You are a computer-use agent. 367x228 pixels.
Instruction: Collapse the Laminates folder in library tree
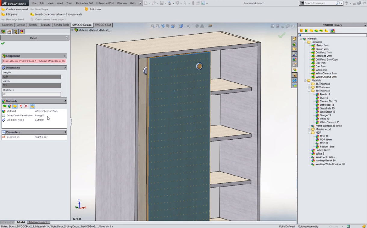[x=305, y=42]
